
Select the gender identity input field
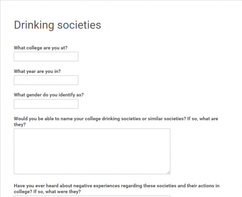pos(46,104)
